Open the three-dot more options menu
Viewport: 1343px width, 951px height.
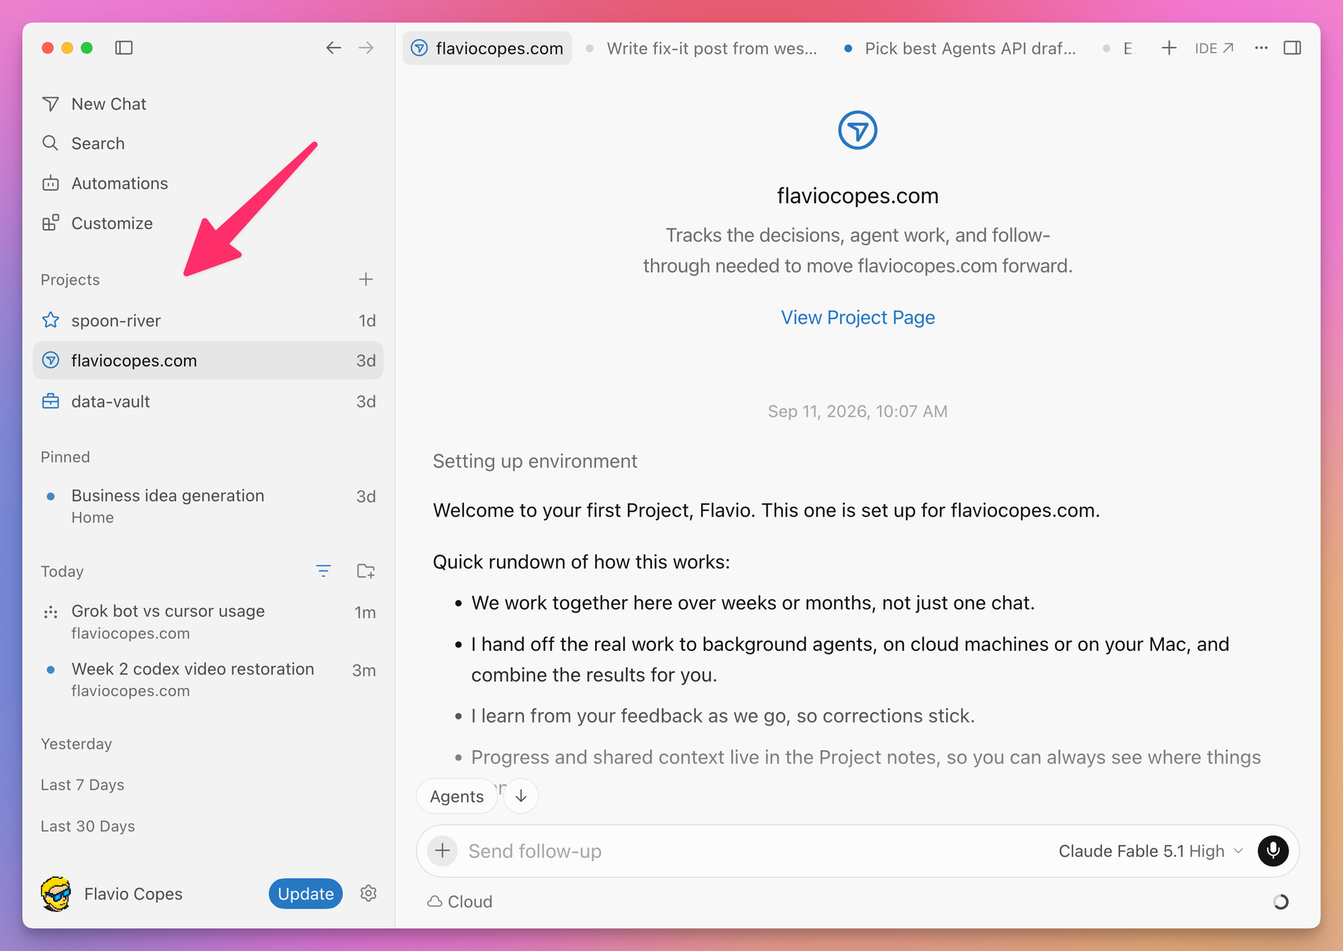(x=1261, y=48)
